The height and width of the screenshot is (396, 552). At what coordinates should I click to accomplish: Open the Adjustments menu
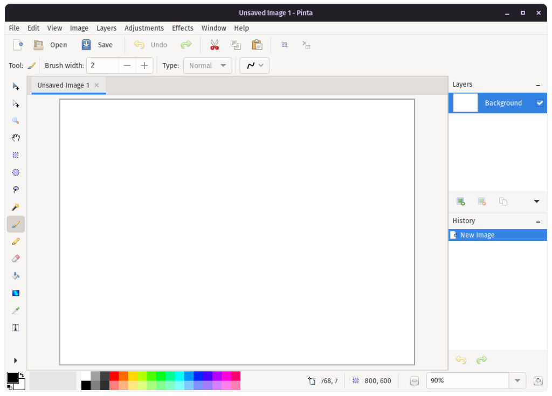[144, 28]
